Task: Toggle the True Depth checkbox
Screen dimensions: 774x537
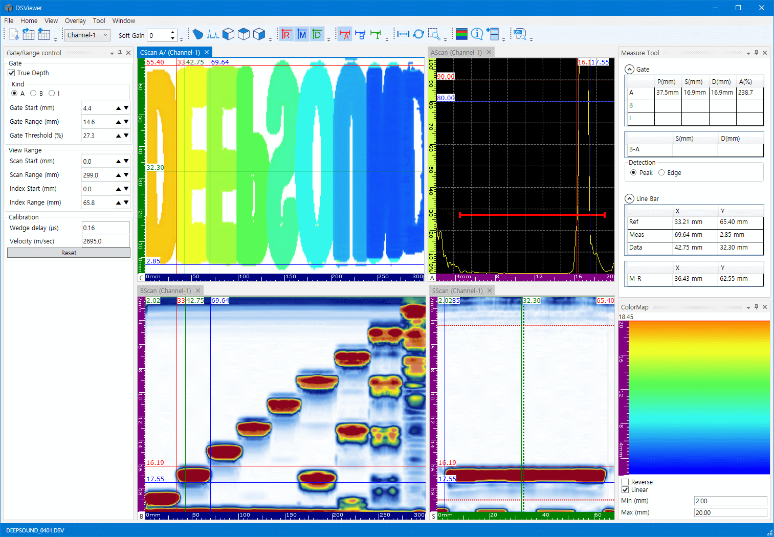Action: [x=11, y=73]
